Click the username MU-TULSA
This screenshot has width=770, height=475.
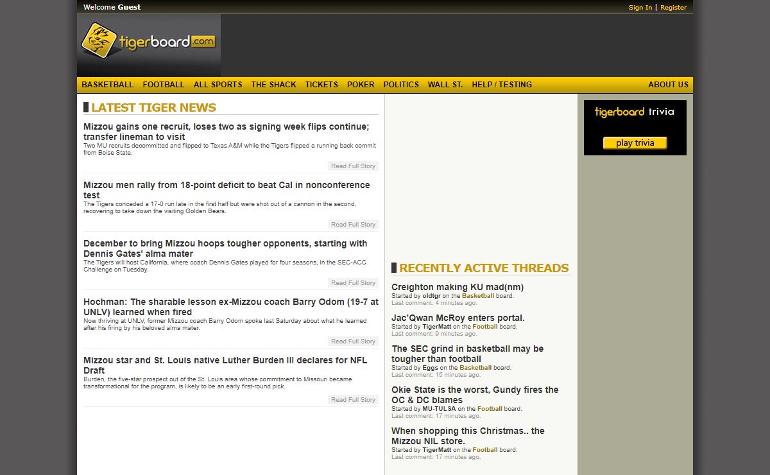click(x=439, y=409)
